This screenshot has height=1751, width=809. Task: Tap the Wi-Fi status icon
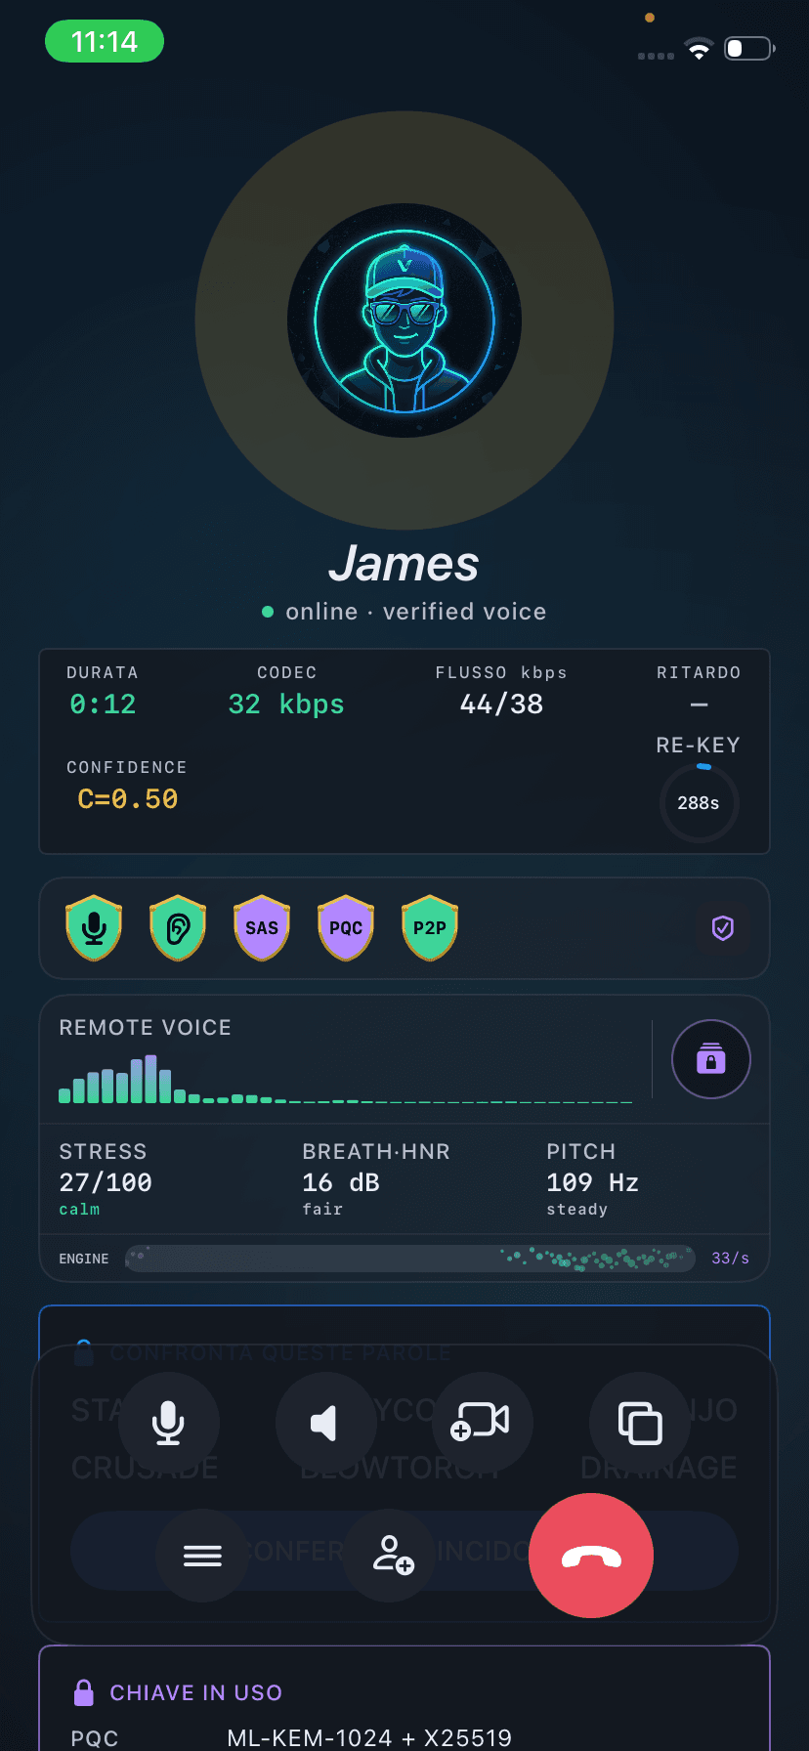coord(699,49)
